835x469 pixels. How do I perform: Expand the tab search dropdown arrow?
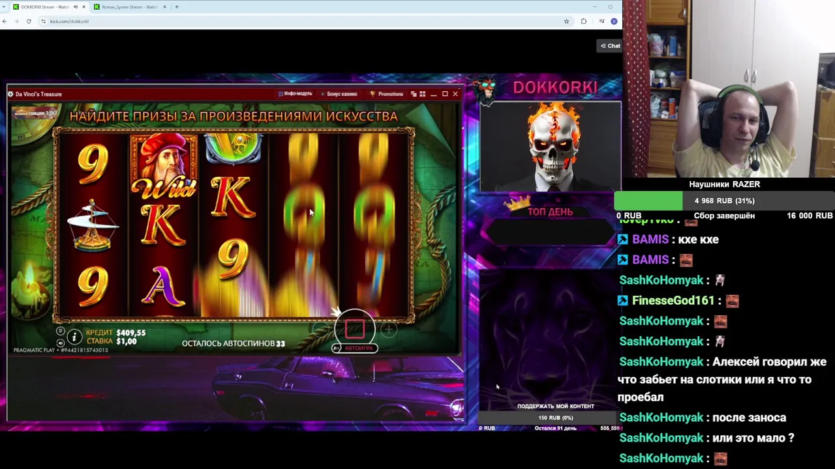tap(4, 7)
